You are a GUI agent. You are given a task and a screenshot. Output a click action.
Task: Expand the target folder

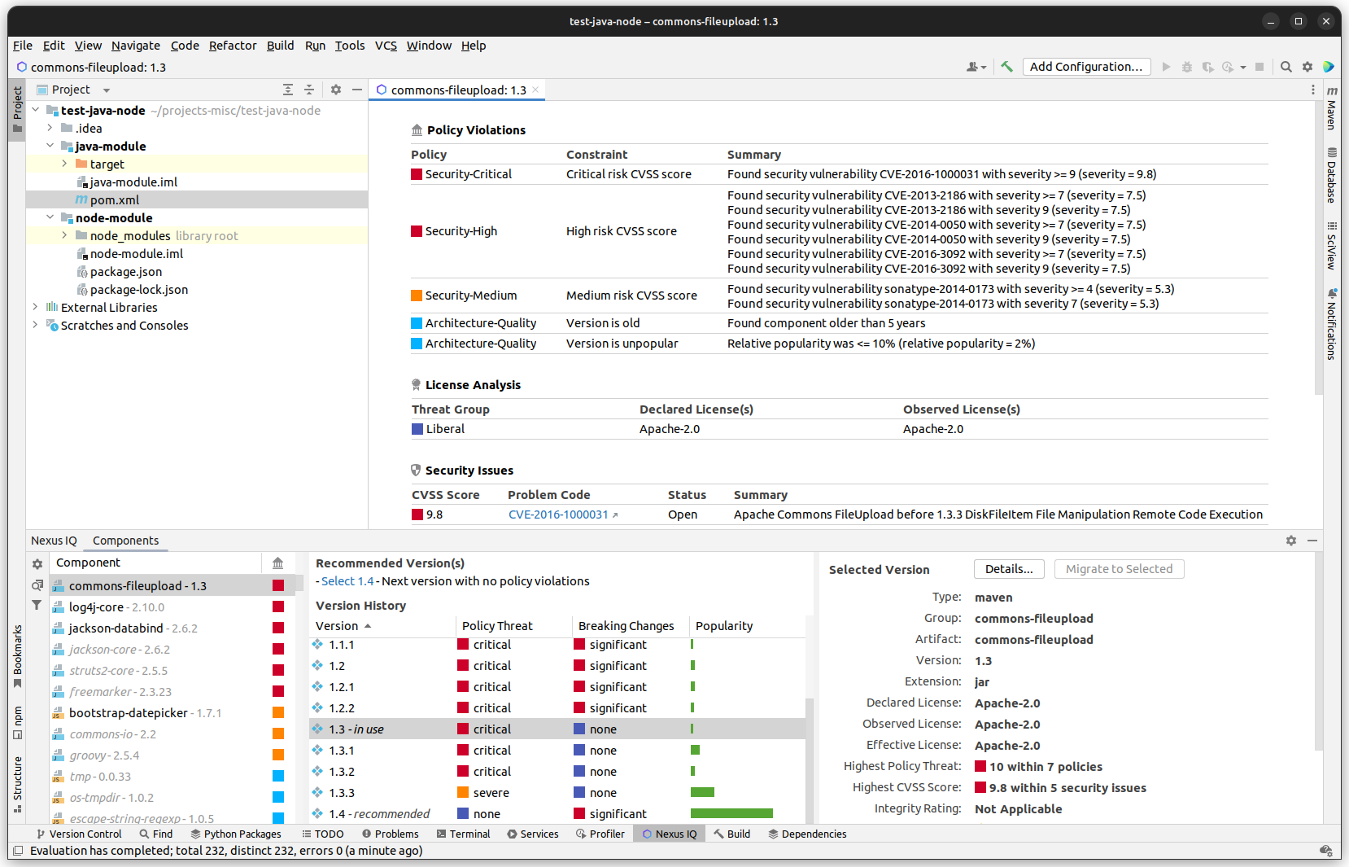click(65, 164)
